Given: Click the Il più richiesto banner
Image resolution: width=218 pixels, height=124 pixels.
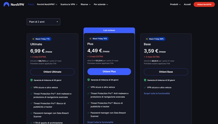Looking at the screenshot, I should point(109,30).
